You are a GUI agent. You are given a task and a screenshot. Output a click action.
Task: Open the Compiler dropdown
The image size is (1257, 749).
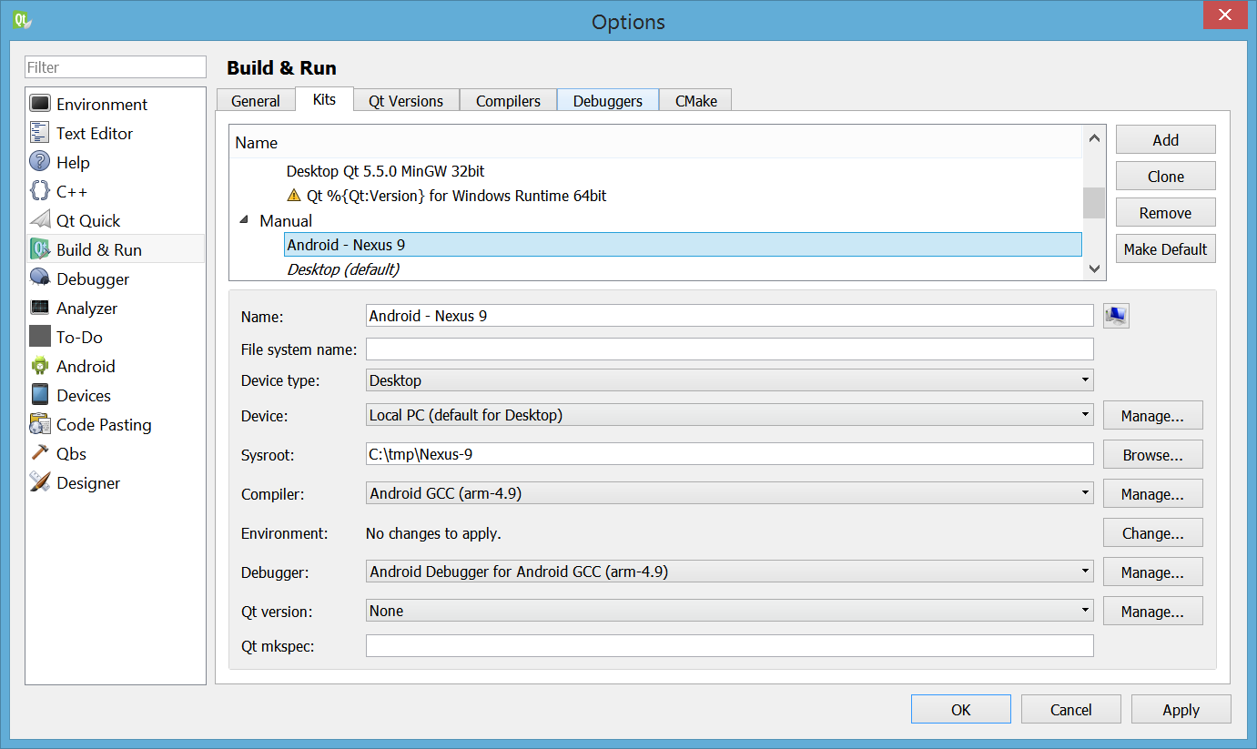point(729,493)
